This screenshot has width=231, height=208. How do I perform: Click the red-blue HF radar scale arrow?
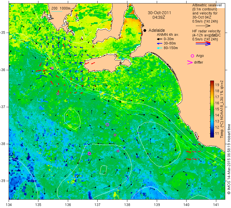203,43
